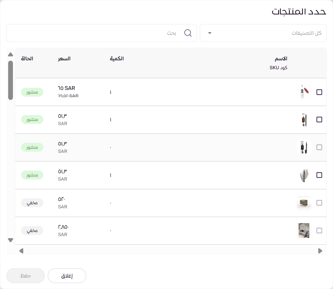The width and height of the screenshot is (333, 289).
Task: Click the search magnifier icon
Action: pos(188,33)
